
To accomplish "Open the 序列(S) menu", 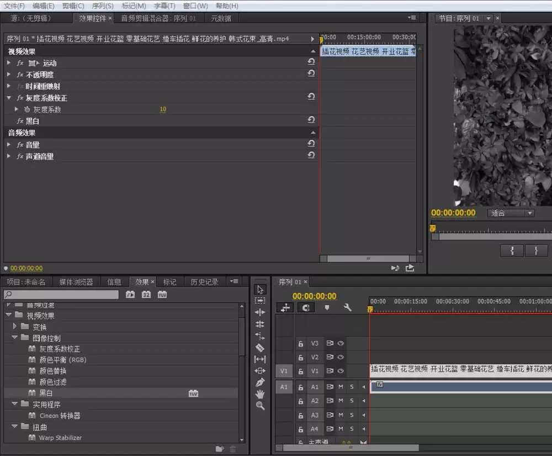I will (x=102, y=6).
